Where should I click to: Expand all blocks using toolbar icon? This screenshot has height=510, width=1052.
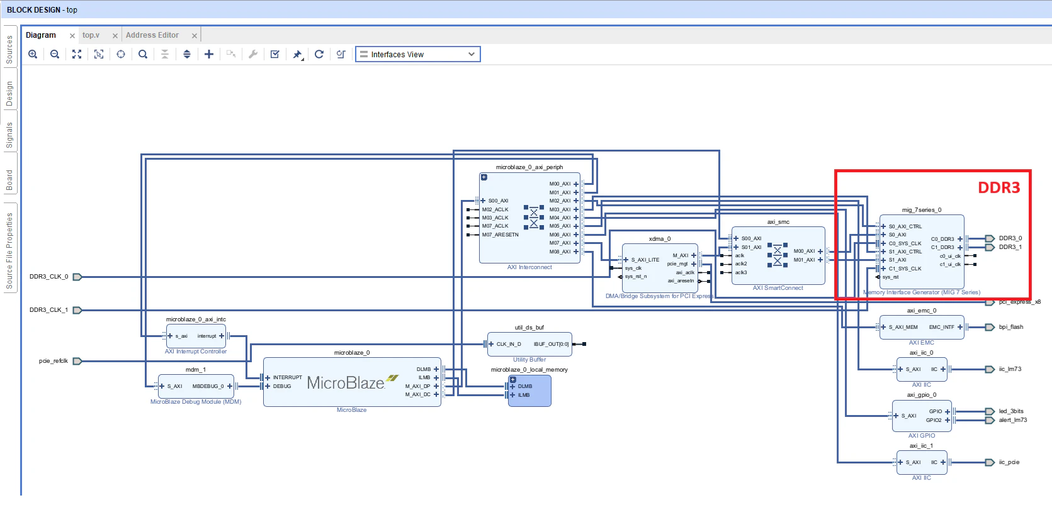pos(187,55)
